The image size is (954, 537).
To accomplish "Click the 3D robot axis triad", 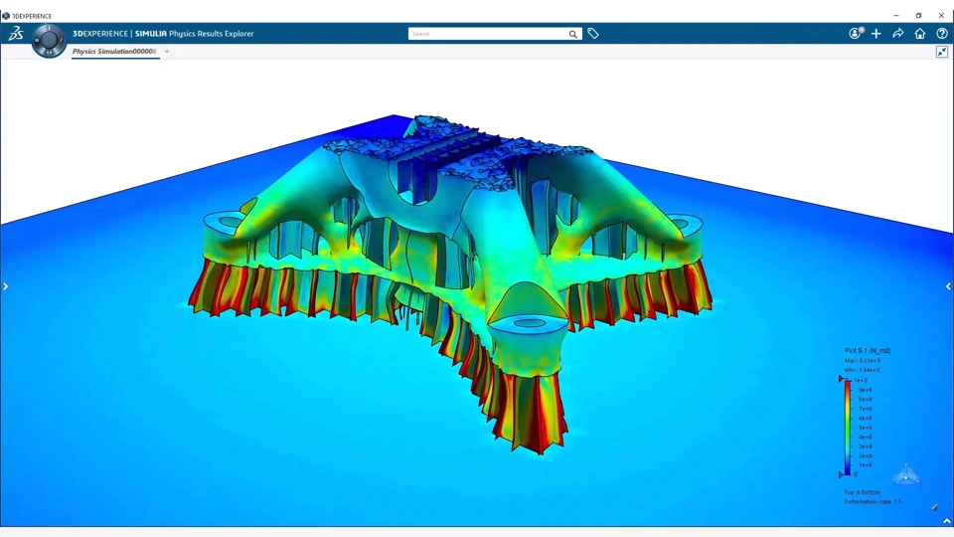I will pyautogui.click(x=906, y=474).
